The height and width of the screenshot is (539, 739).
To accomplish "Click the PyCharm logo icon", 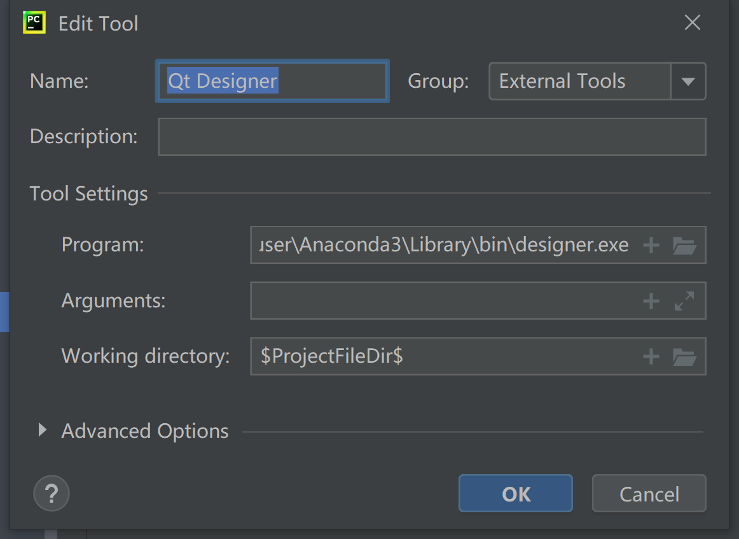I will point(34,23).
